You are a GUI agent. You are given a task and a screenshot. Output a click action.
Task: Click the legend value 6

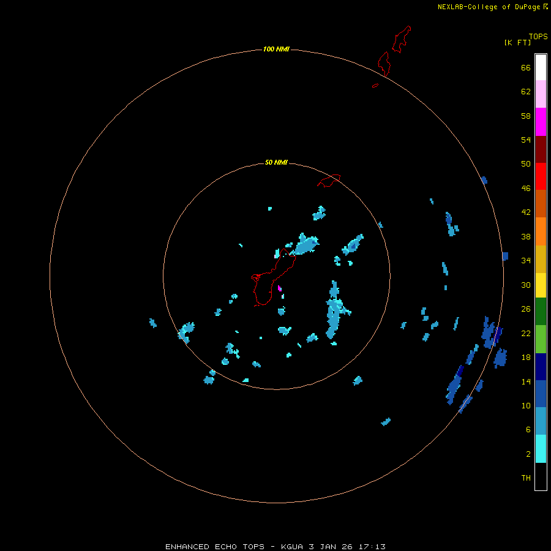click(528, 430)
